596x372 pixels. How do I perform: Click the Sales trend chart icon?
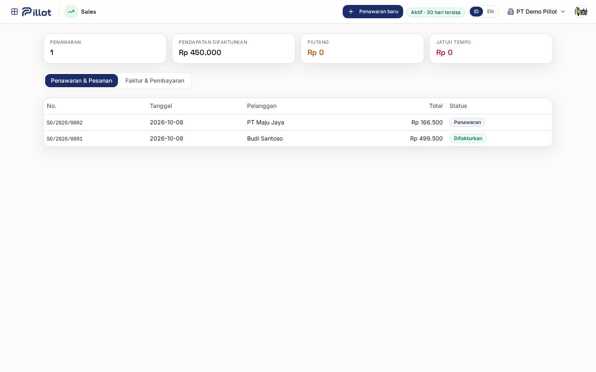tap(71, 12)
